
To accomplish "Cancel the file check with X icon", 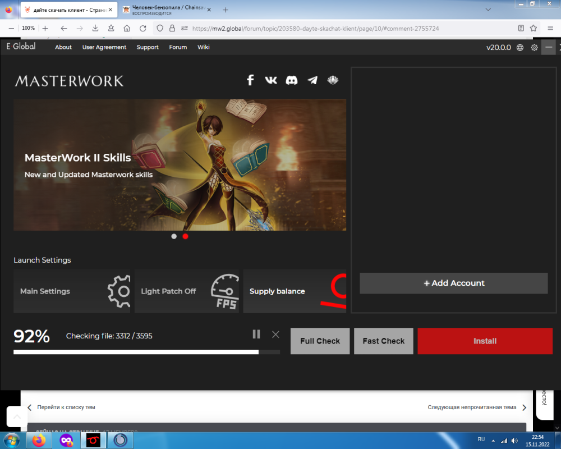I will (275, 335).
